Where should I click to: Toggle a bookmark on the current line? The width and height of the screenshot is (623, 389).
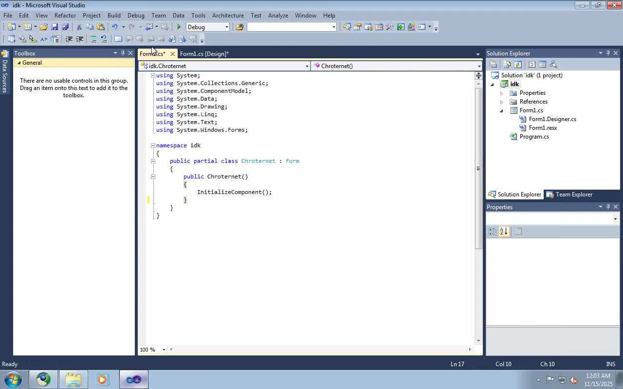tap(118, 39)
